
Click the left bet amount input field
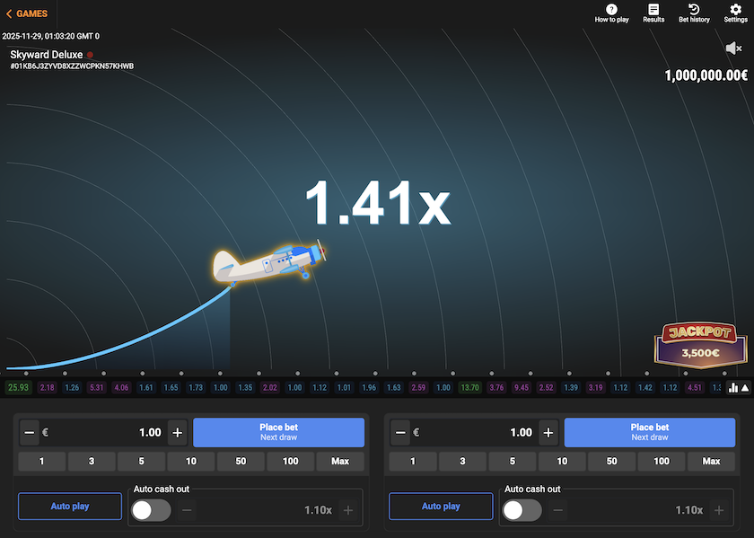point(108,433)
